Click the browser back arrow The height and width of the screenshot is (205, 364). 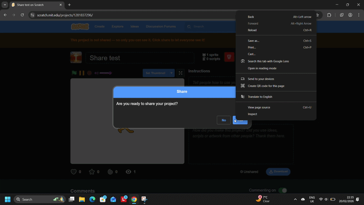pos(5,15)
